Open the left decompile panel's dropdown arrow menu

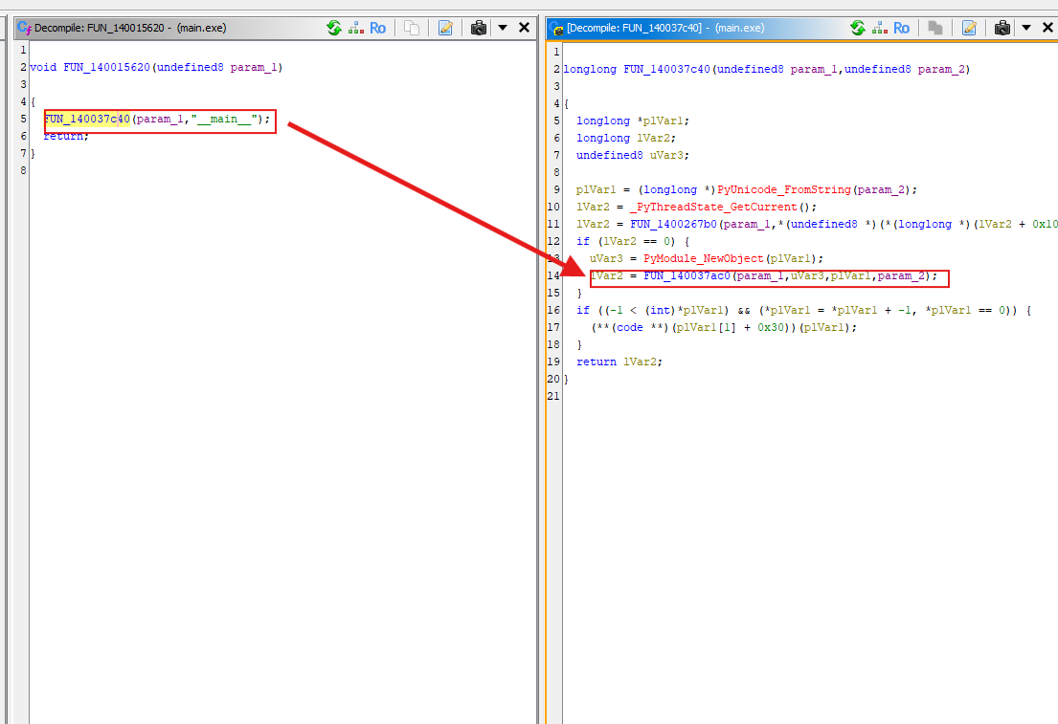503,28
